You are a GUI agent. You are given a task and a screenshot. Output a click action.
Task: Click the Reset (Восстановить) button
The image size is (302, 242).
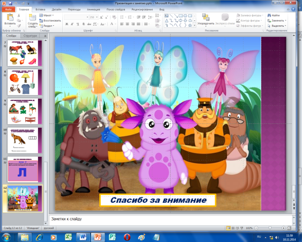point(50,20)
